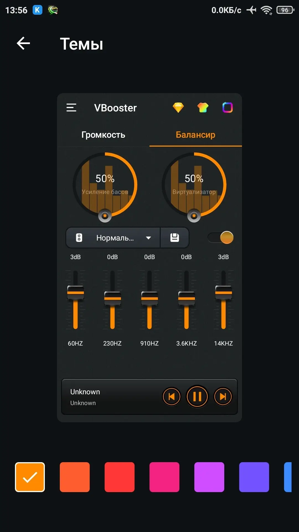This screenshot has height=532, width=299.
Task: Click the Усиление басов dial knob
Action: pyautogui.click(x=105, y=216)
